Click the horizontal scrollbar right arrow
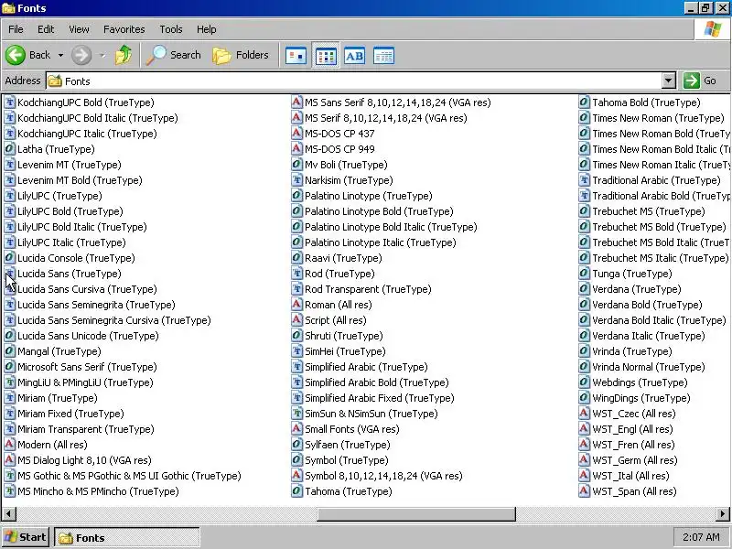The image size is (732, 549). [x=722, y=514]
